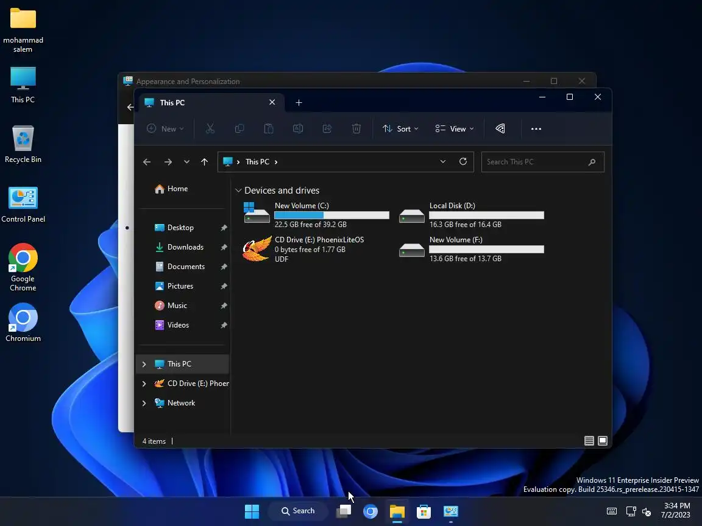Click the network tray icon

pyautogui.click(x=631, y=511)
